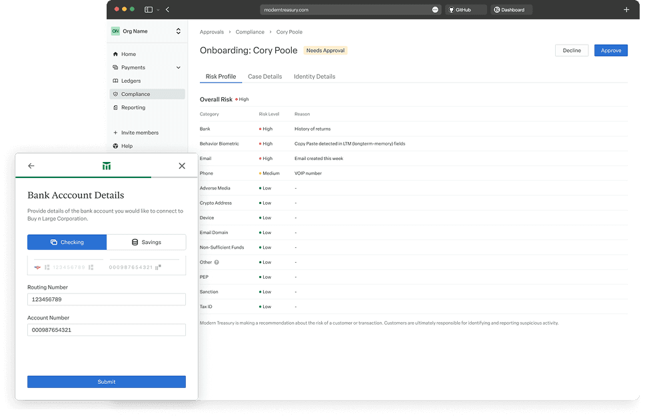The width and height of the screenshot is (645, 416).
Task: Expand the Payments chevron
Action: tap(178, 67)
